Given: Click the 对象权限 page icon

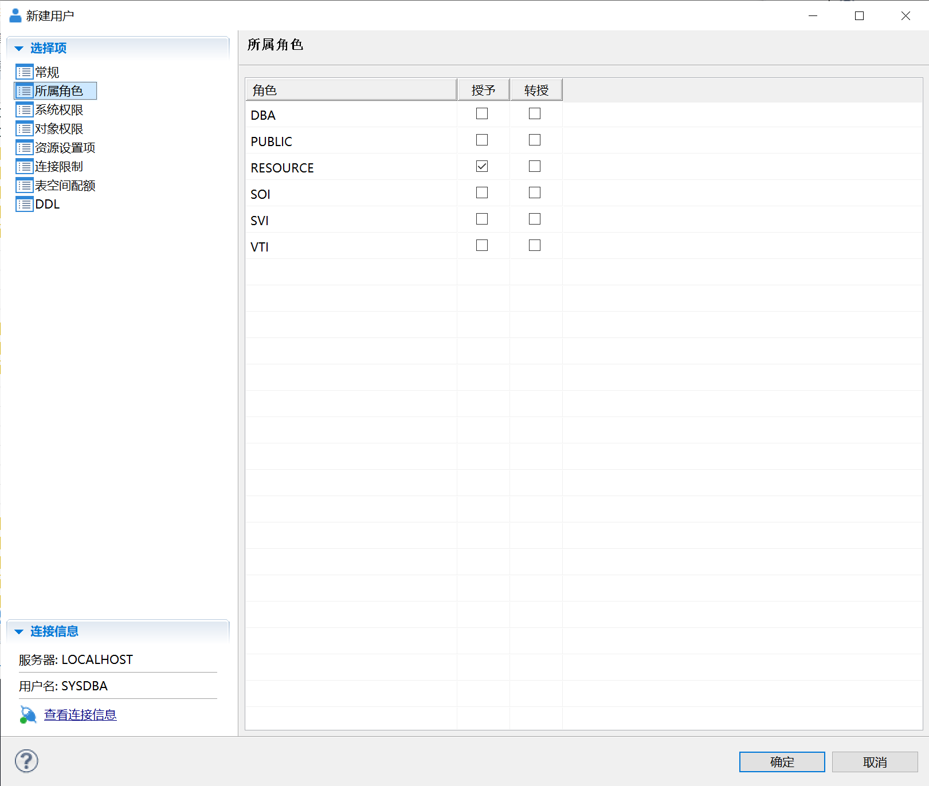Looking at the screenshot, I should pos(24,129).
